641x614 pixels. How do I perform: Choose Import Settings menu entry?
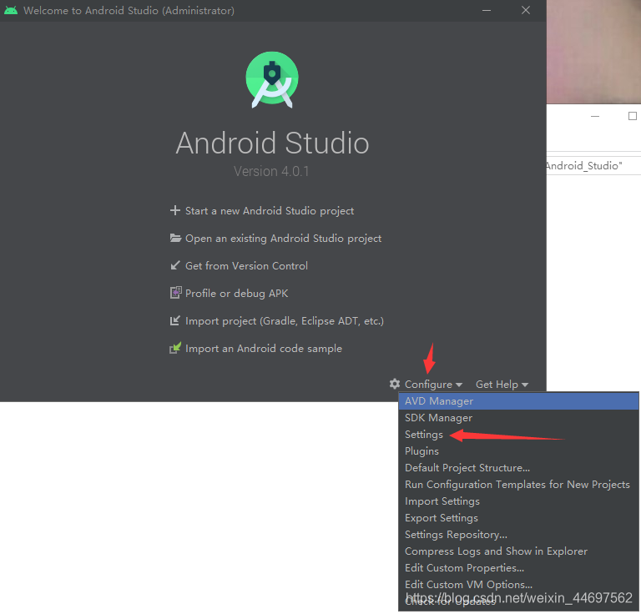pyautogui.click(x=518, y=501)
